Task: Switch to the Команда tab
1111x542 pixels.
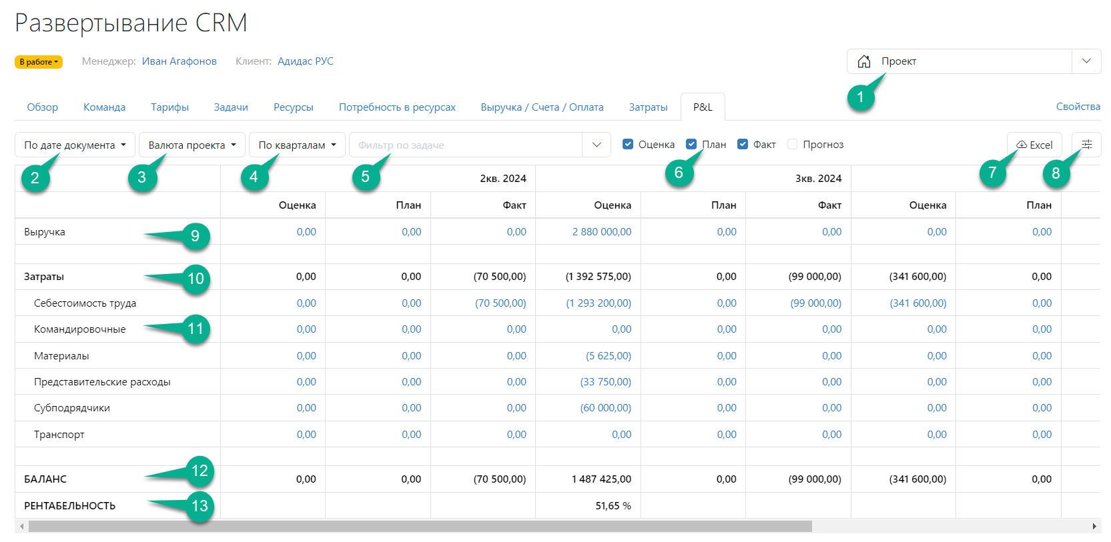Action: tap(105, 107)
